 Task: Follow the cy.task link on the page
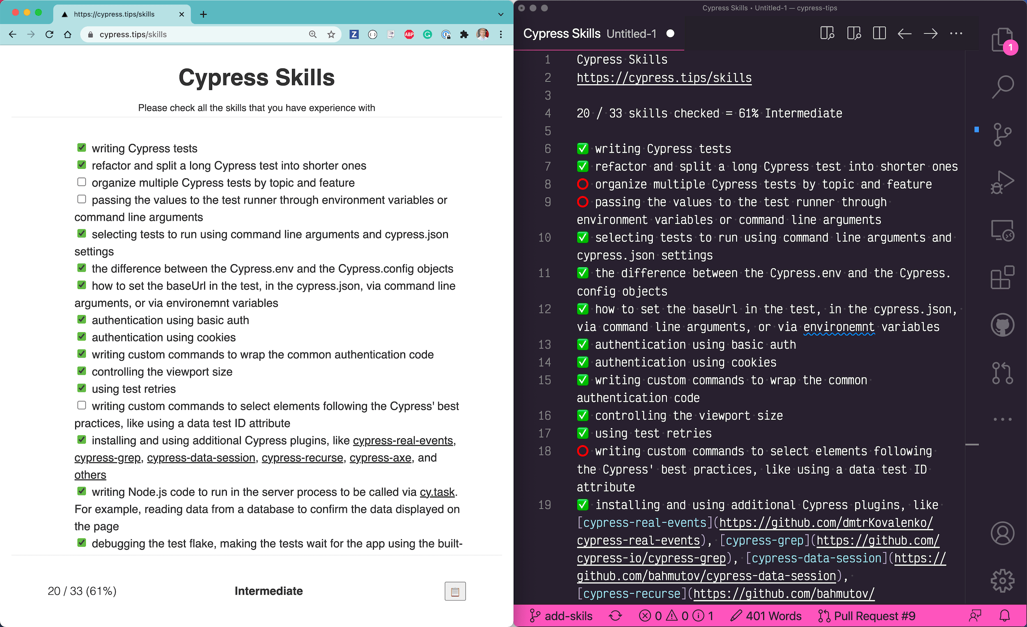tap(437, 492)
